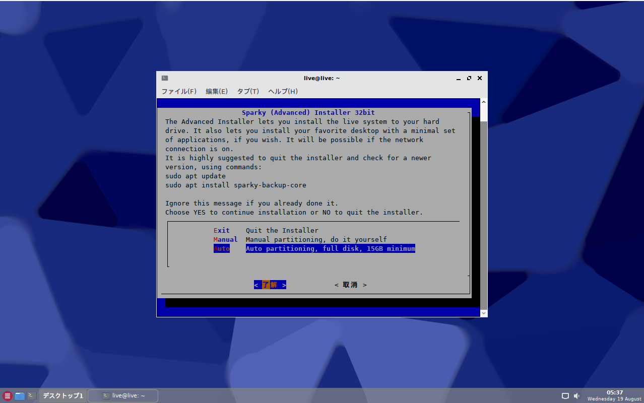Click the 'Quit the Installer' description text
Screen dimensions: 644x403
(282, 231)
